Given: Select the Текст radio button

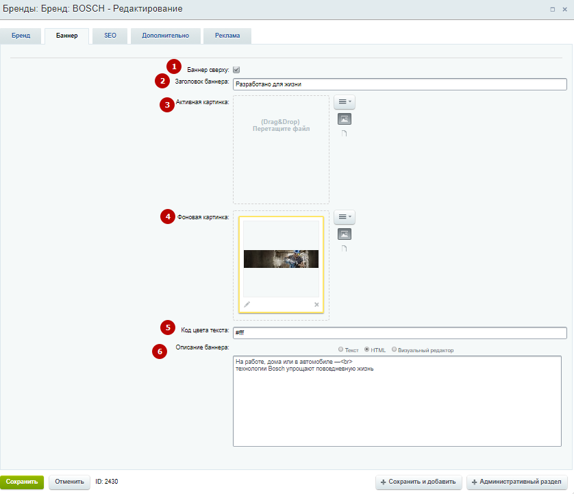Looking at the screenshot, I should [x=341, y=349].
